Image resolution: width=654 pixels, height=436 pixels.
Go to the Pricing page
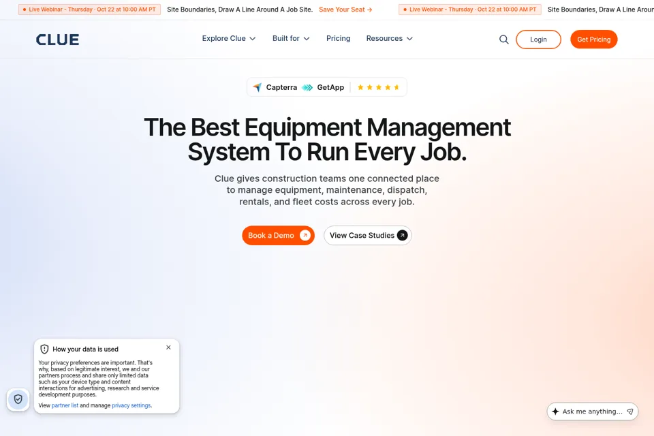pos(339,38)
